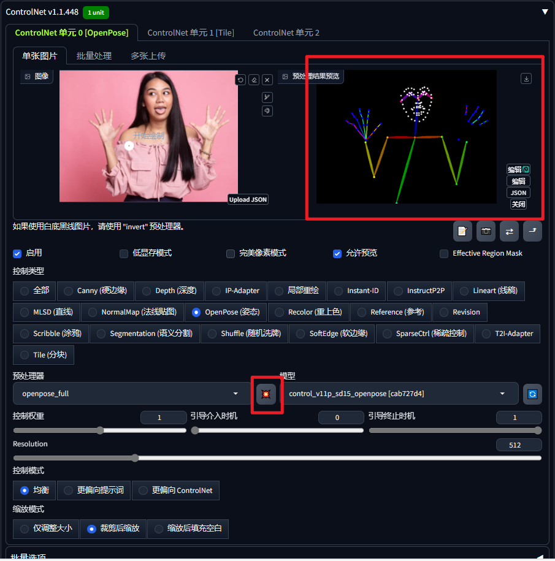
Task: Collapse the ControlNet v1.1.448 panel
Action: (x=545, y=12)
